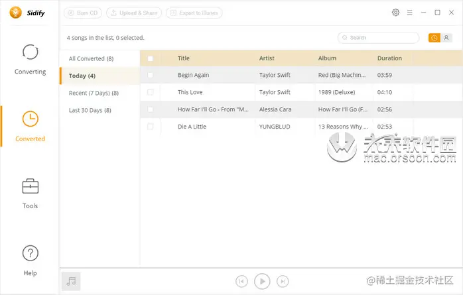
Task: Check the How Far I'll Go row checkbox
Action: point(151,109)
